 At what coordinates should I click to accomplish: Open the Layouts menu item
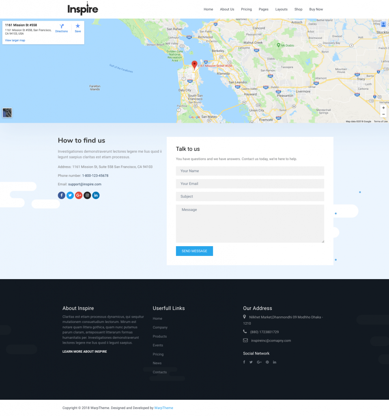(281, 9)
